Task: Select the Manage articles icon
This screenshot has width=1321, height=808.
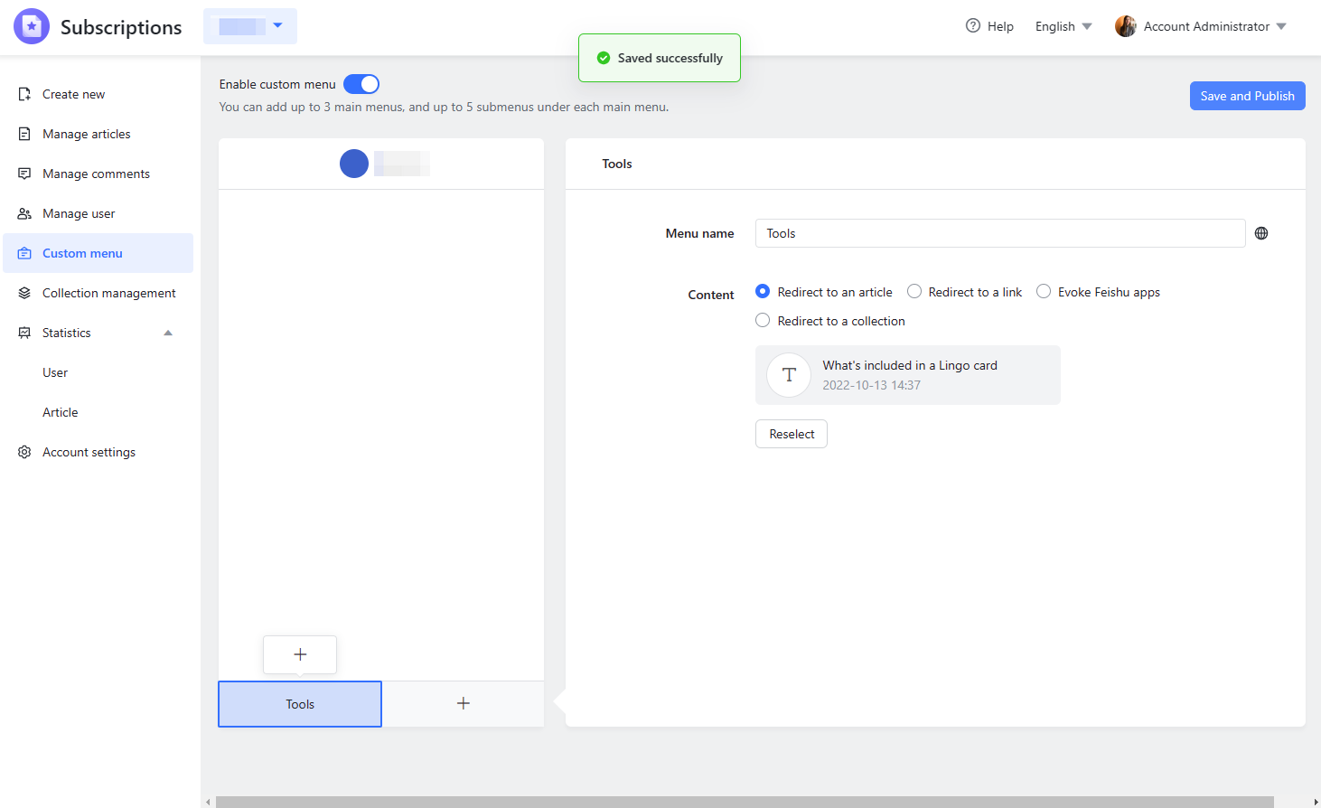Action: [24, 134]
